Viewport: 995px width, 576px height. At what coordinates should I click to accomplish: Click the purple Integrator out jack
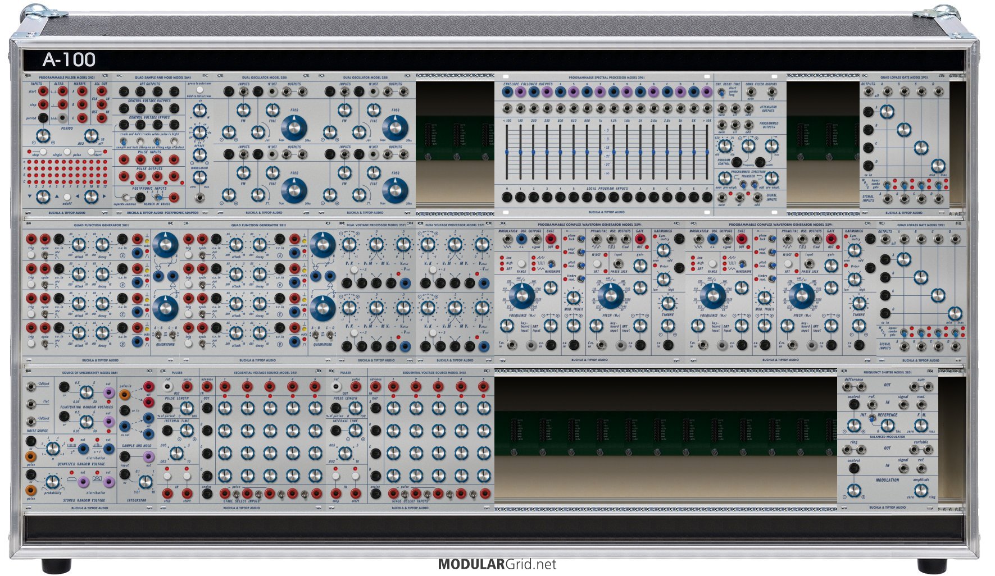click(x=148, y=456)
